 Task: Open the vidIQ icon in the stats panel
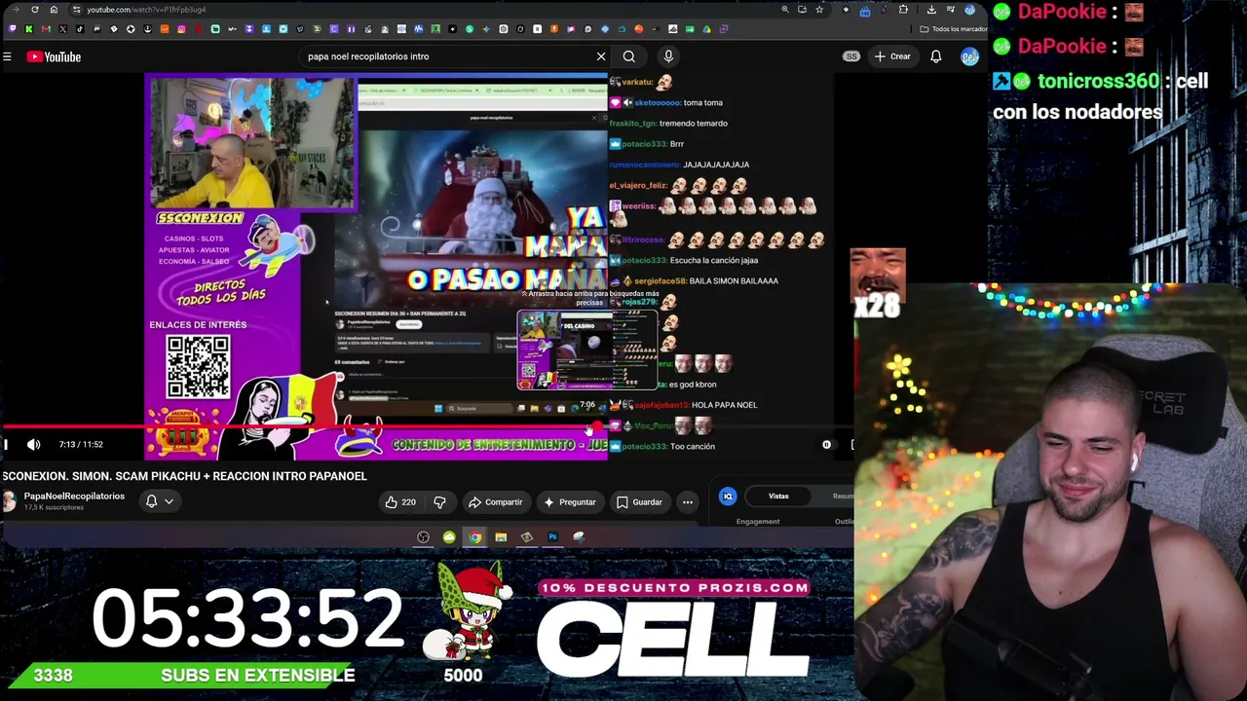tap(728, 497)
